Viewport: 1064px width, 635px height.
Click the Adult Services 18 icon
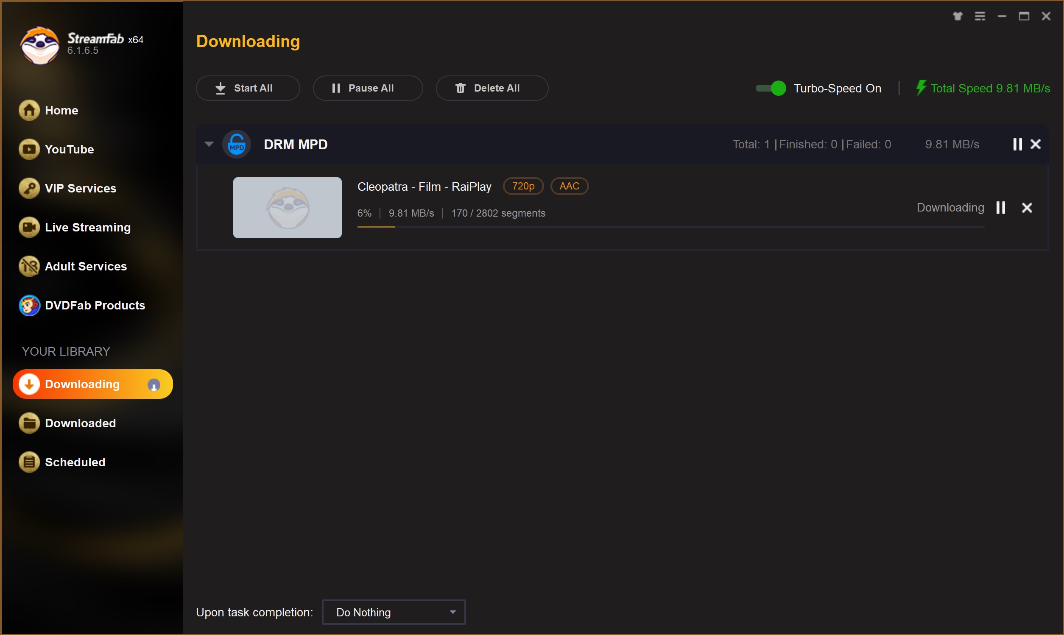pyautogui.click(x=29, y=266)
